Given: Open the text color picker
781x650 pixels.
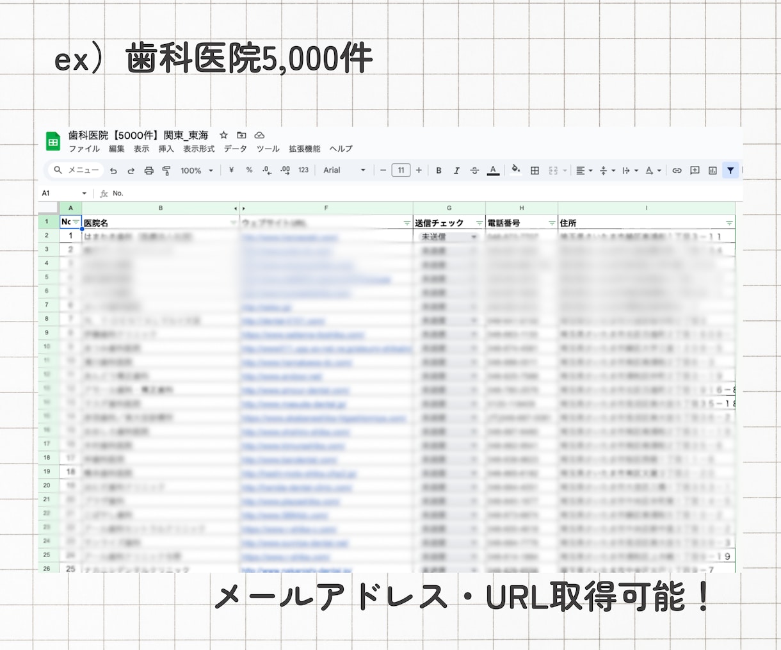Looking at the screenshot, I should pyautogui.click(x=493, y=170).
